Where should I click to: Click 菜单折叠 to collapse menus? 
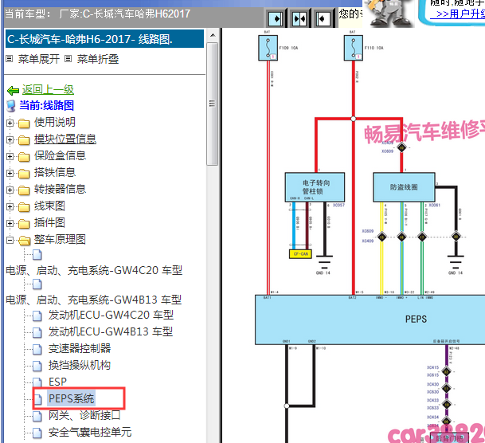click(x=97, y=59)
